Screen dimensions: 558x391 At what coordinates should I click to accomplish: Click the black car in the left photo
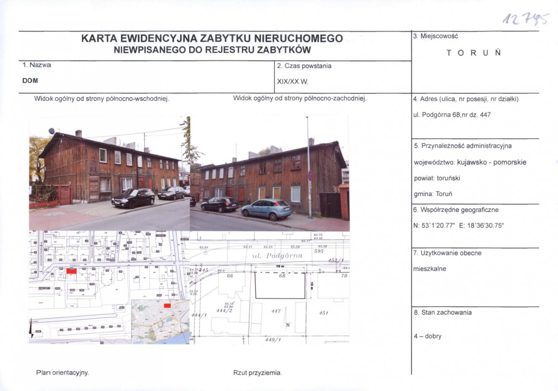pos(133,198)
